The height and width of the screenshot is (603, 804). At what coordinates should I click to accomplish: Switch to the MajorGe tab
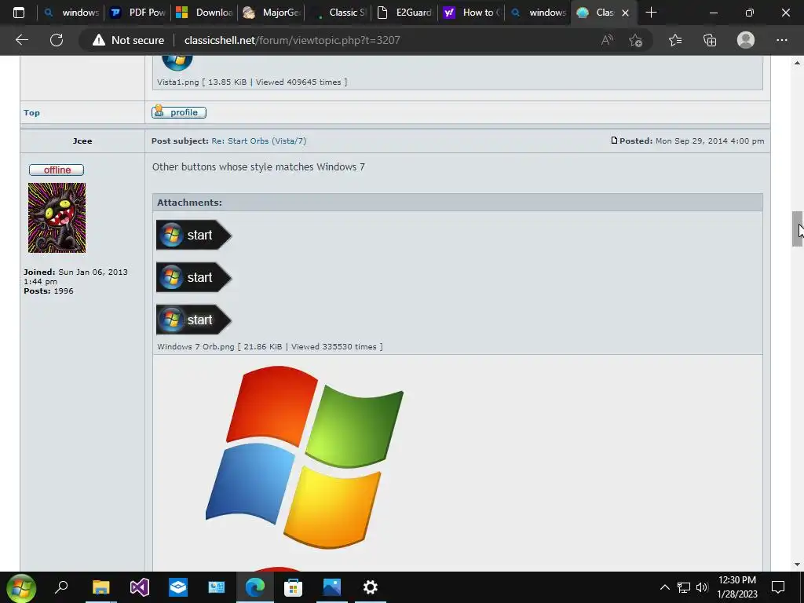point(271,13)
